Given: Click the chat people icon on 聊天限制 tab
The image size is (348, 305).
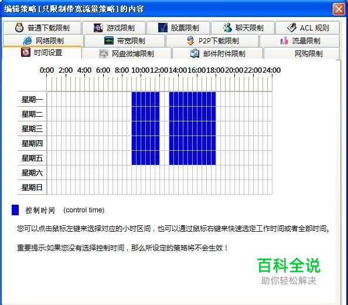Looking at the screenshot, I should (x=227, y=28).
